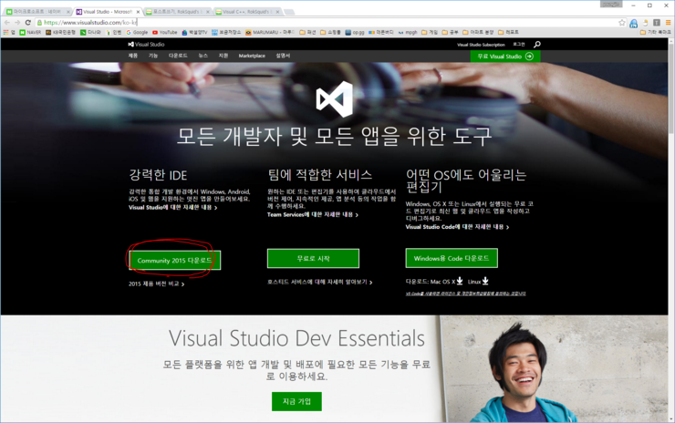The height and width of the screenshot is (423, 675).
Task: Open the 기능 navigation menu
Action: click(153, 56)
